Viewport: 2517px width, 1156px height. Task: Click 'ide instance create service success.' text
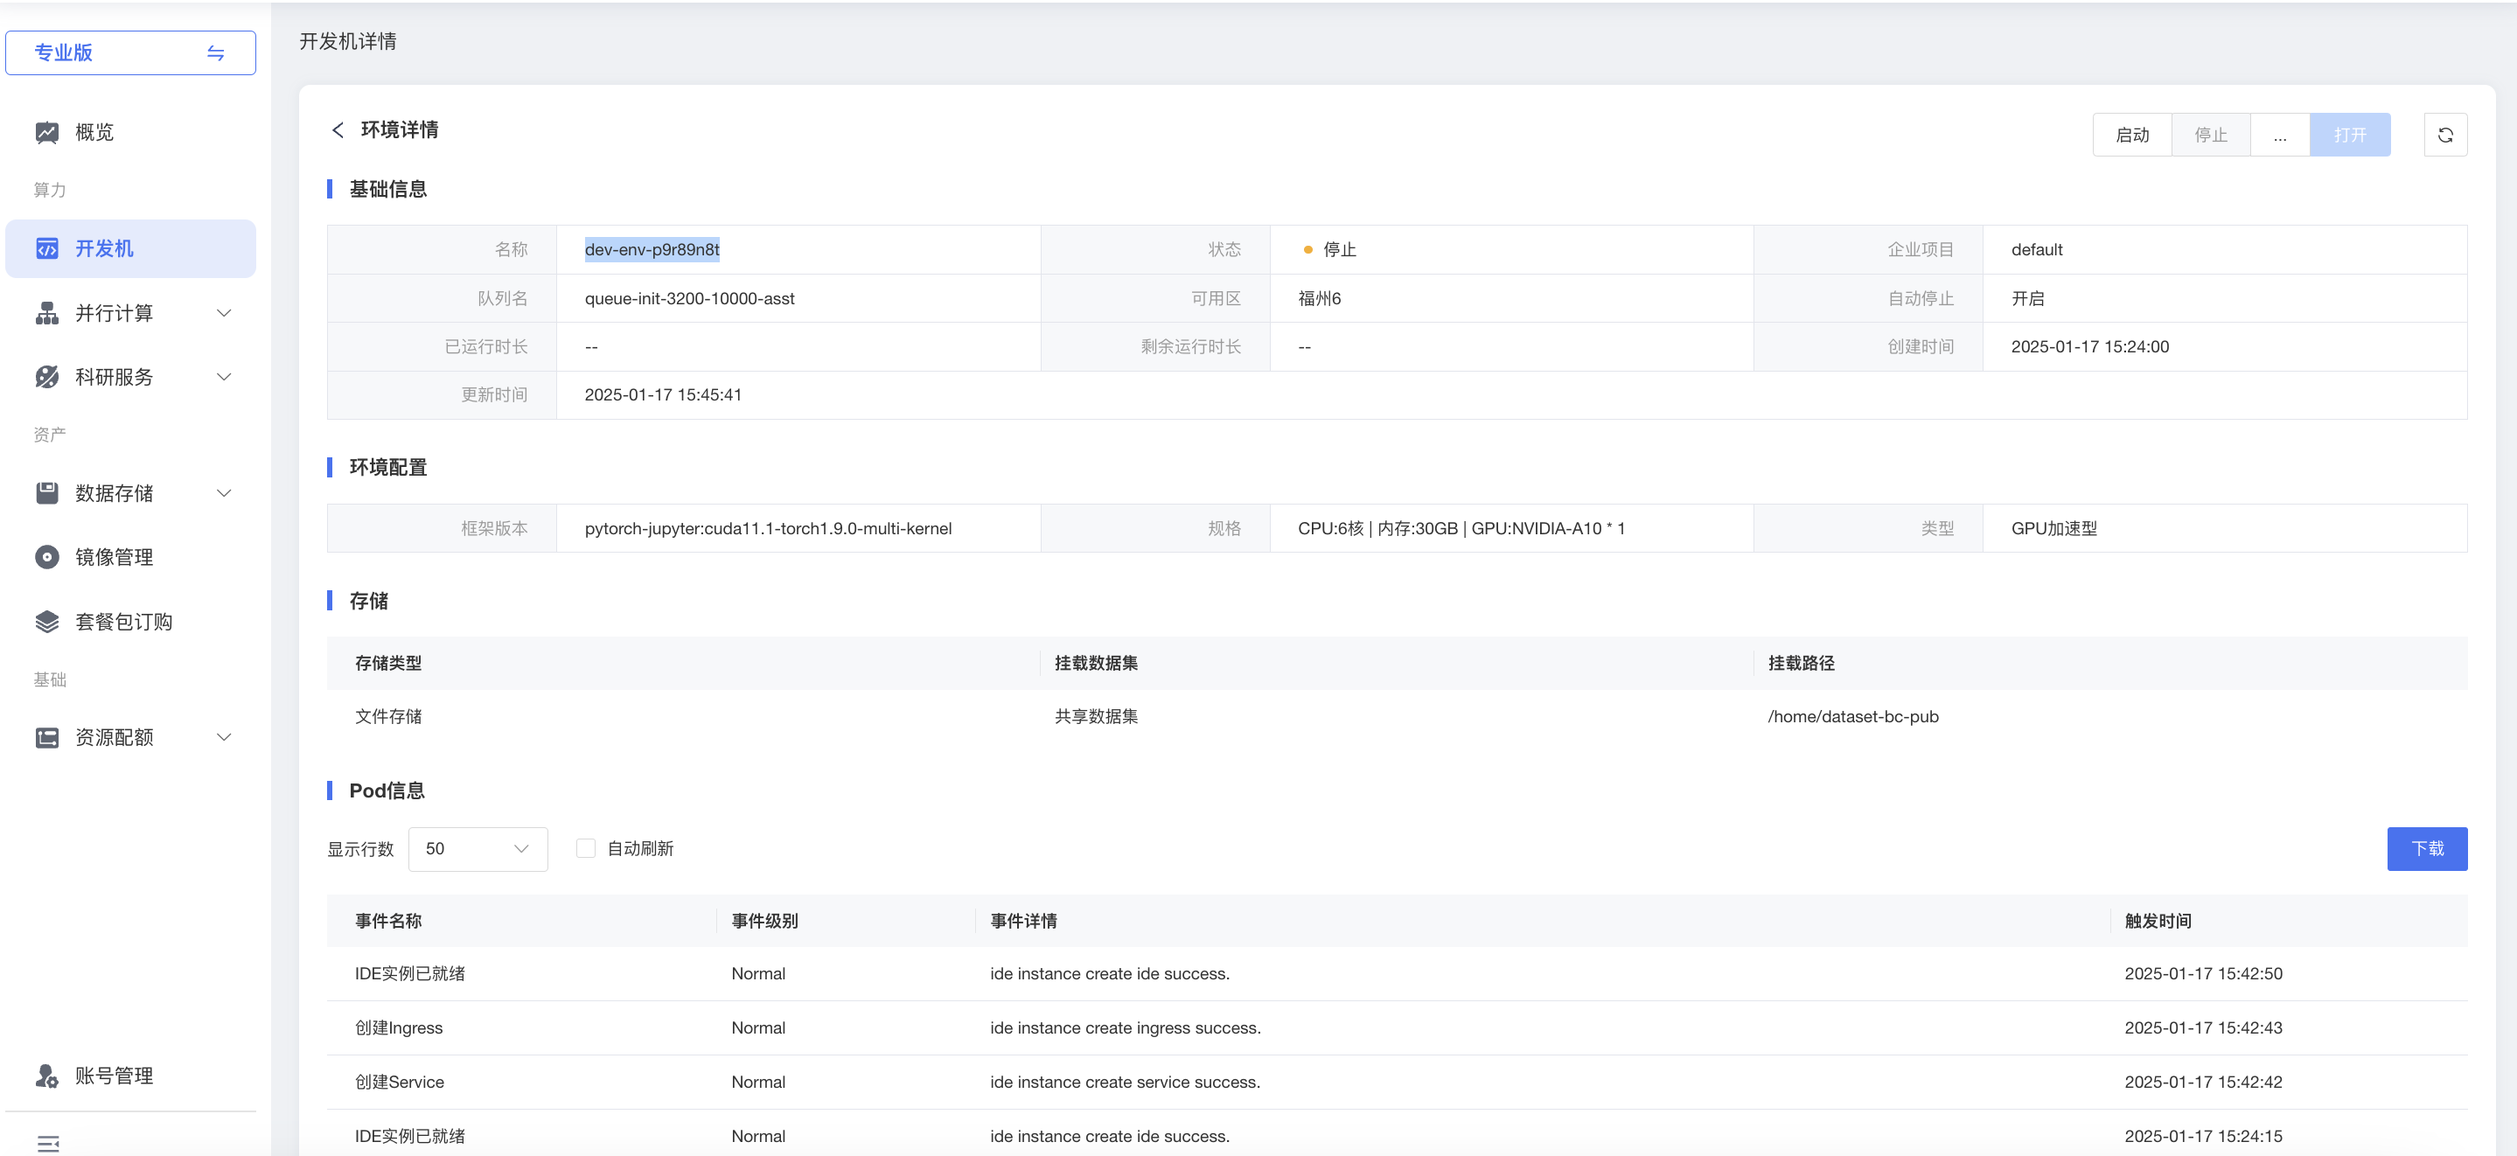(x=1125, y=1082)
